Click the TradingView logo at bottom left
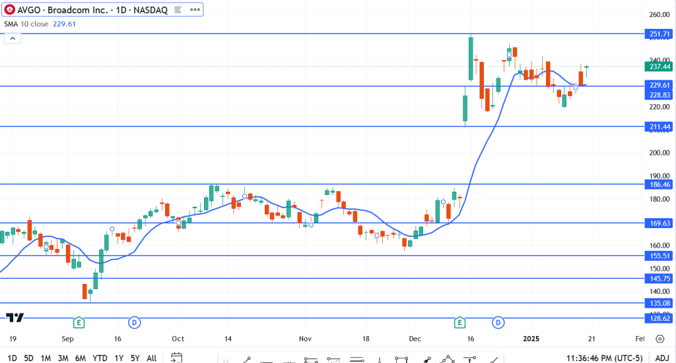The width and height of the screenshot is (676, 363). pyautogui.click(x=15, y=317)
